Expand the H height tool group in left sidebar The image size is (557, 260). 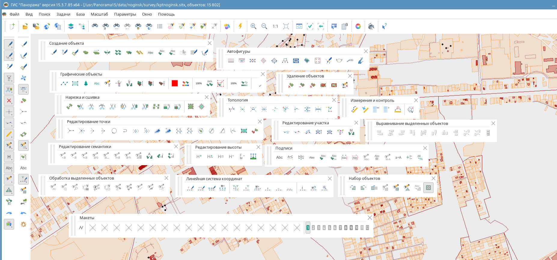click(x=9, y=157)
